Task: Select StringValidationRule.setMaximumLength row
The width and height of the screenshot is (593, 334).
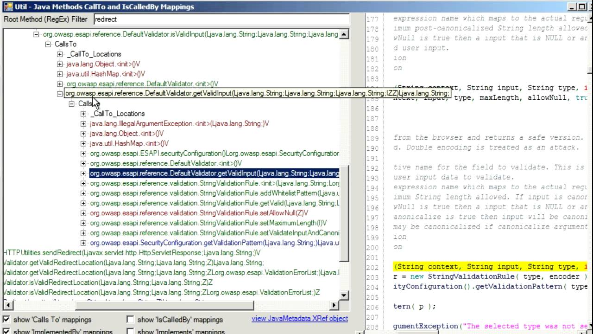Action: 208,223
